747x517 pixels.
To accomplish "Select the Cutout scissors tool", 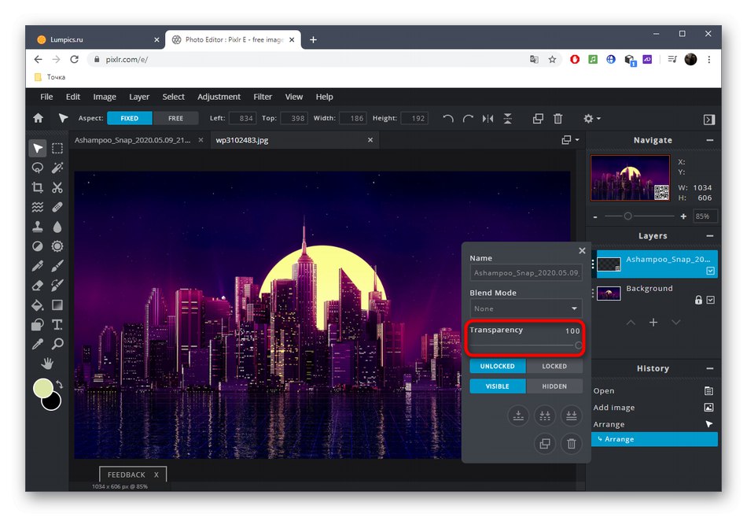I will 57,187.
